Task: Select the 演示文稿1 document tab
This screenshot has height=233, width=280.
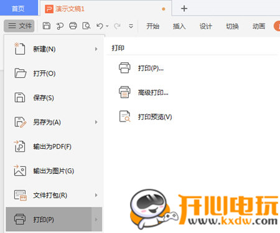Action: [x=105, y=8]
